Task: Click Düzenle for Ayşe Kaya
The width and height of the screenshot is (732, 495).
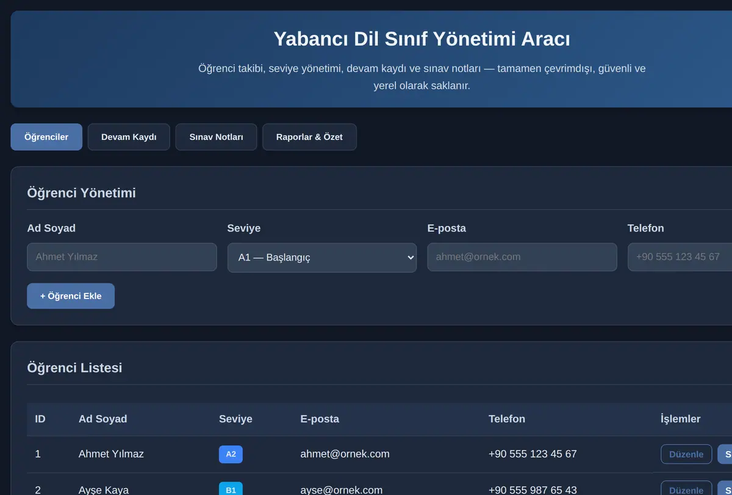Action: pos(686,488)
